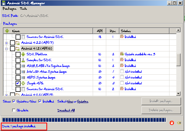Uncheck the Google APIs checkbox
Screen dimensions: 185x131
[18, 83]
